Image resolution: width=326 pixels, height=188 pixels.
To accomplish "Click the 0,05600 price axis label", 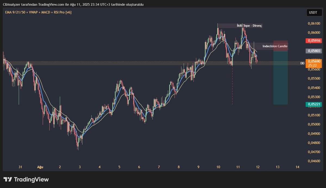I will point(314,69).
